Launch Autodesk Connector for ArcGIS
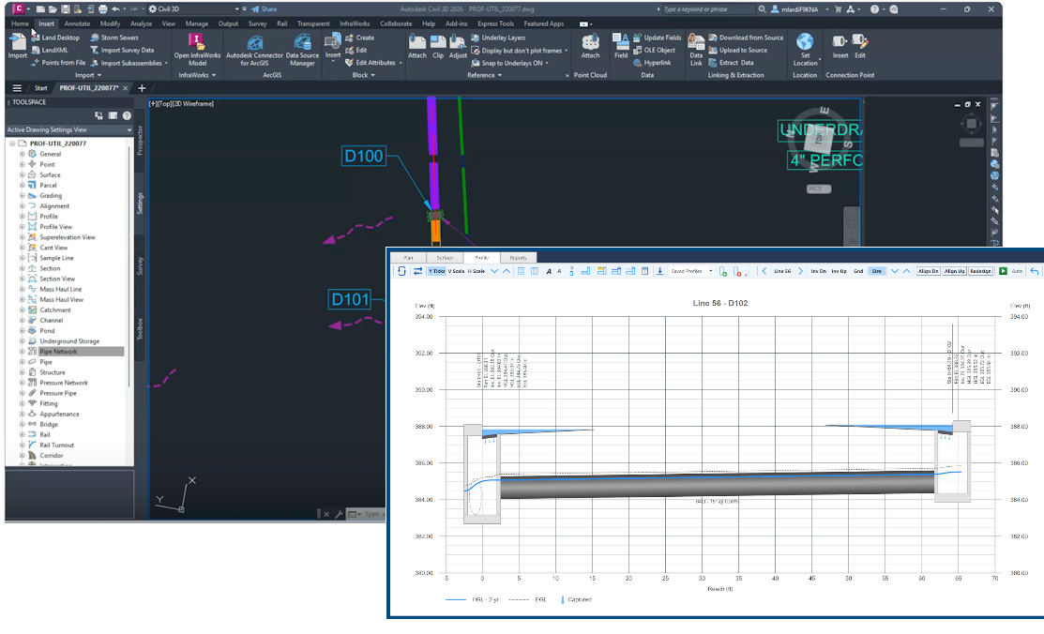This screenshot has width=1044, height=634. click(254, 50)
